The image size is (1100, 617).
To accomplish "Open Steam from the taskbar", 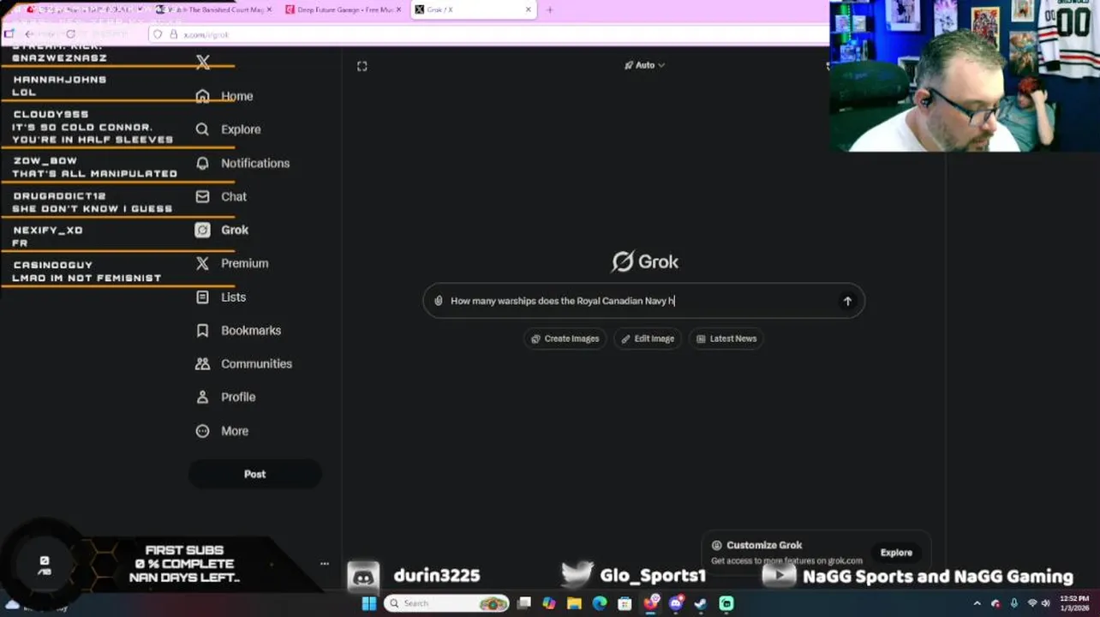I will tap(701, 603).
